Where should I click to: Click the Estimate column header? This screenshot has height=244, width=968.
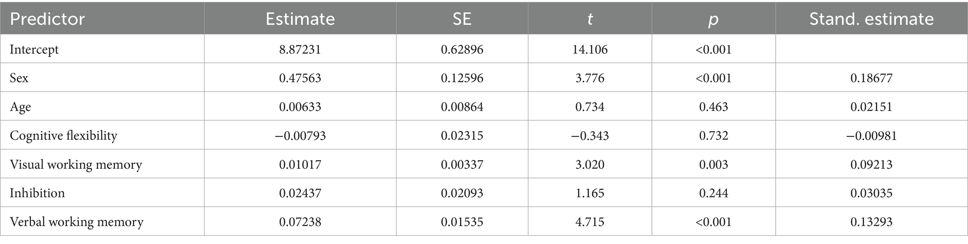300,19
